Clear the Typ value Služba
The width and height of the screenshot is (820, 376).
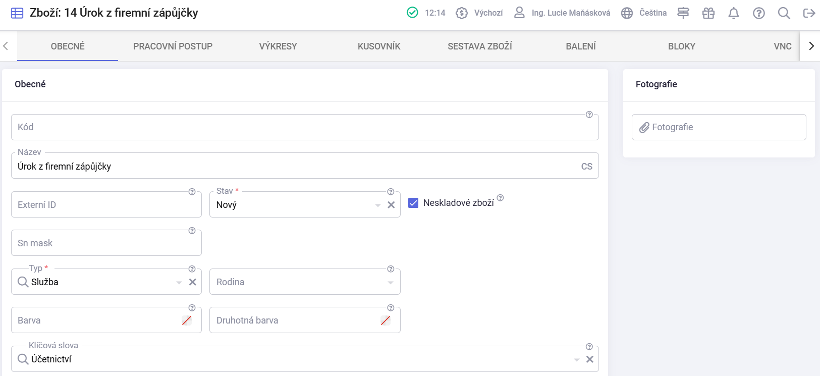193,282
